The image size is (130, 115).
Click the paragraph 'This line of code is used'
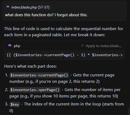(x=64, y=32)
